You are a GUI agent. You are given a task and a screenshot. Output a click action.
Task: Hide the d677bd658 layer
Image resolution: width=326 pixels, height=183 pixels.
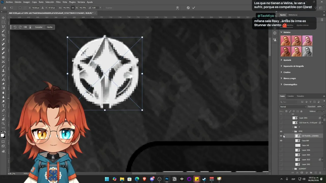coord(281,136)
